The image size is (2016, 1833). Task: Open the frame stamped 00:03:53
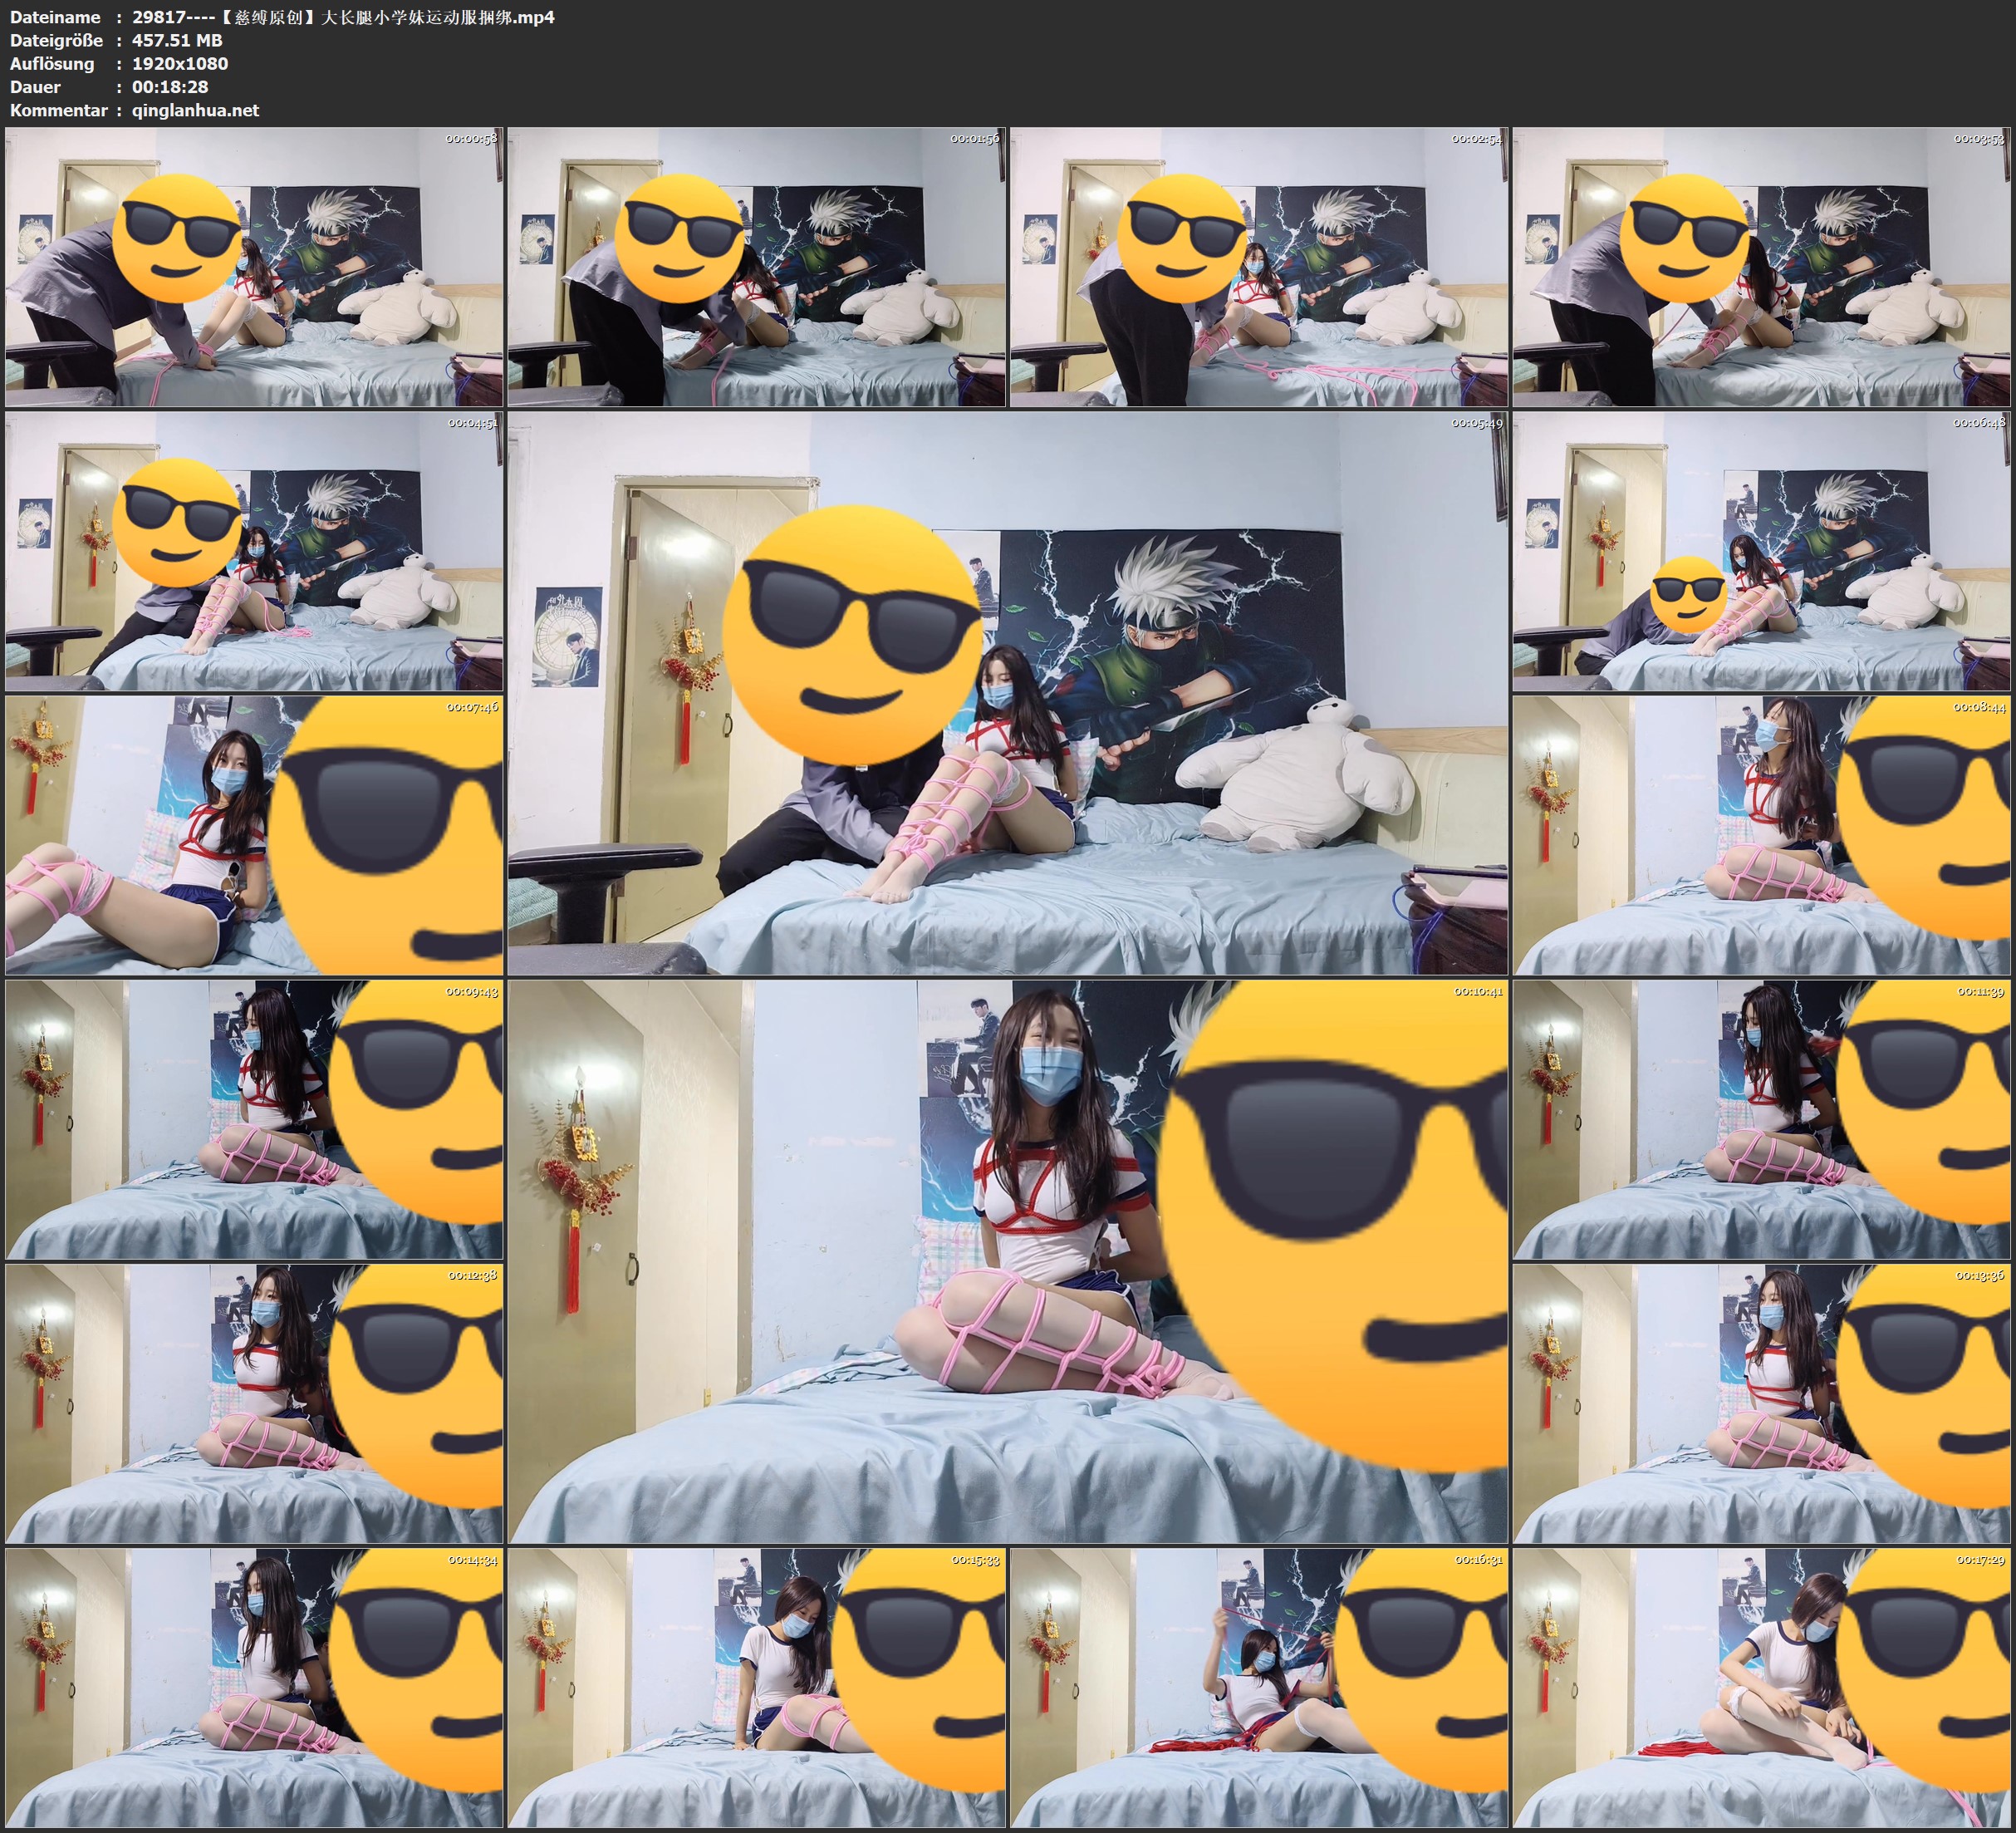point(1761,266)
